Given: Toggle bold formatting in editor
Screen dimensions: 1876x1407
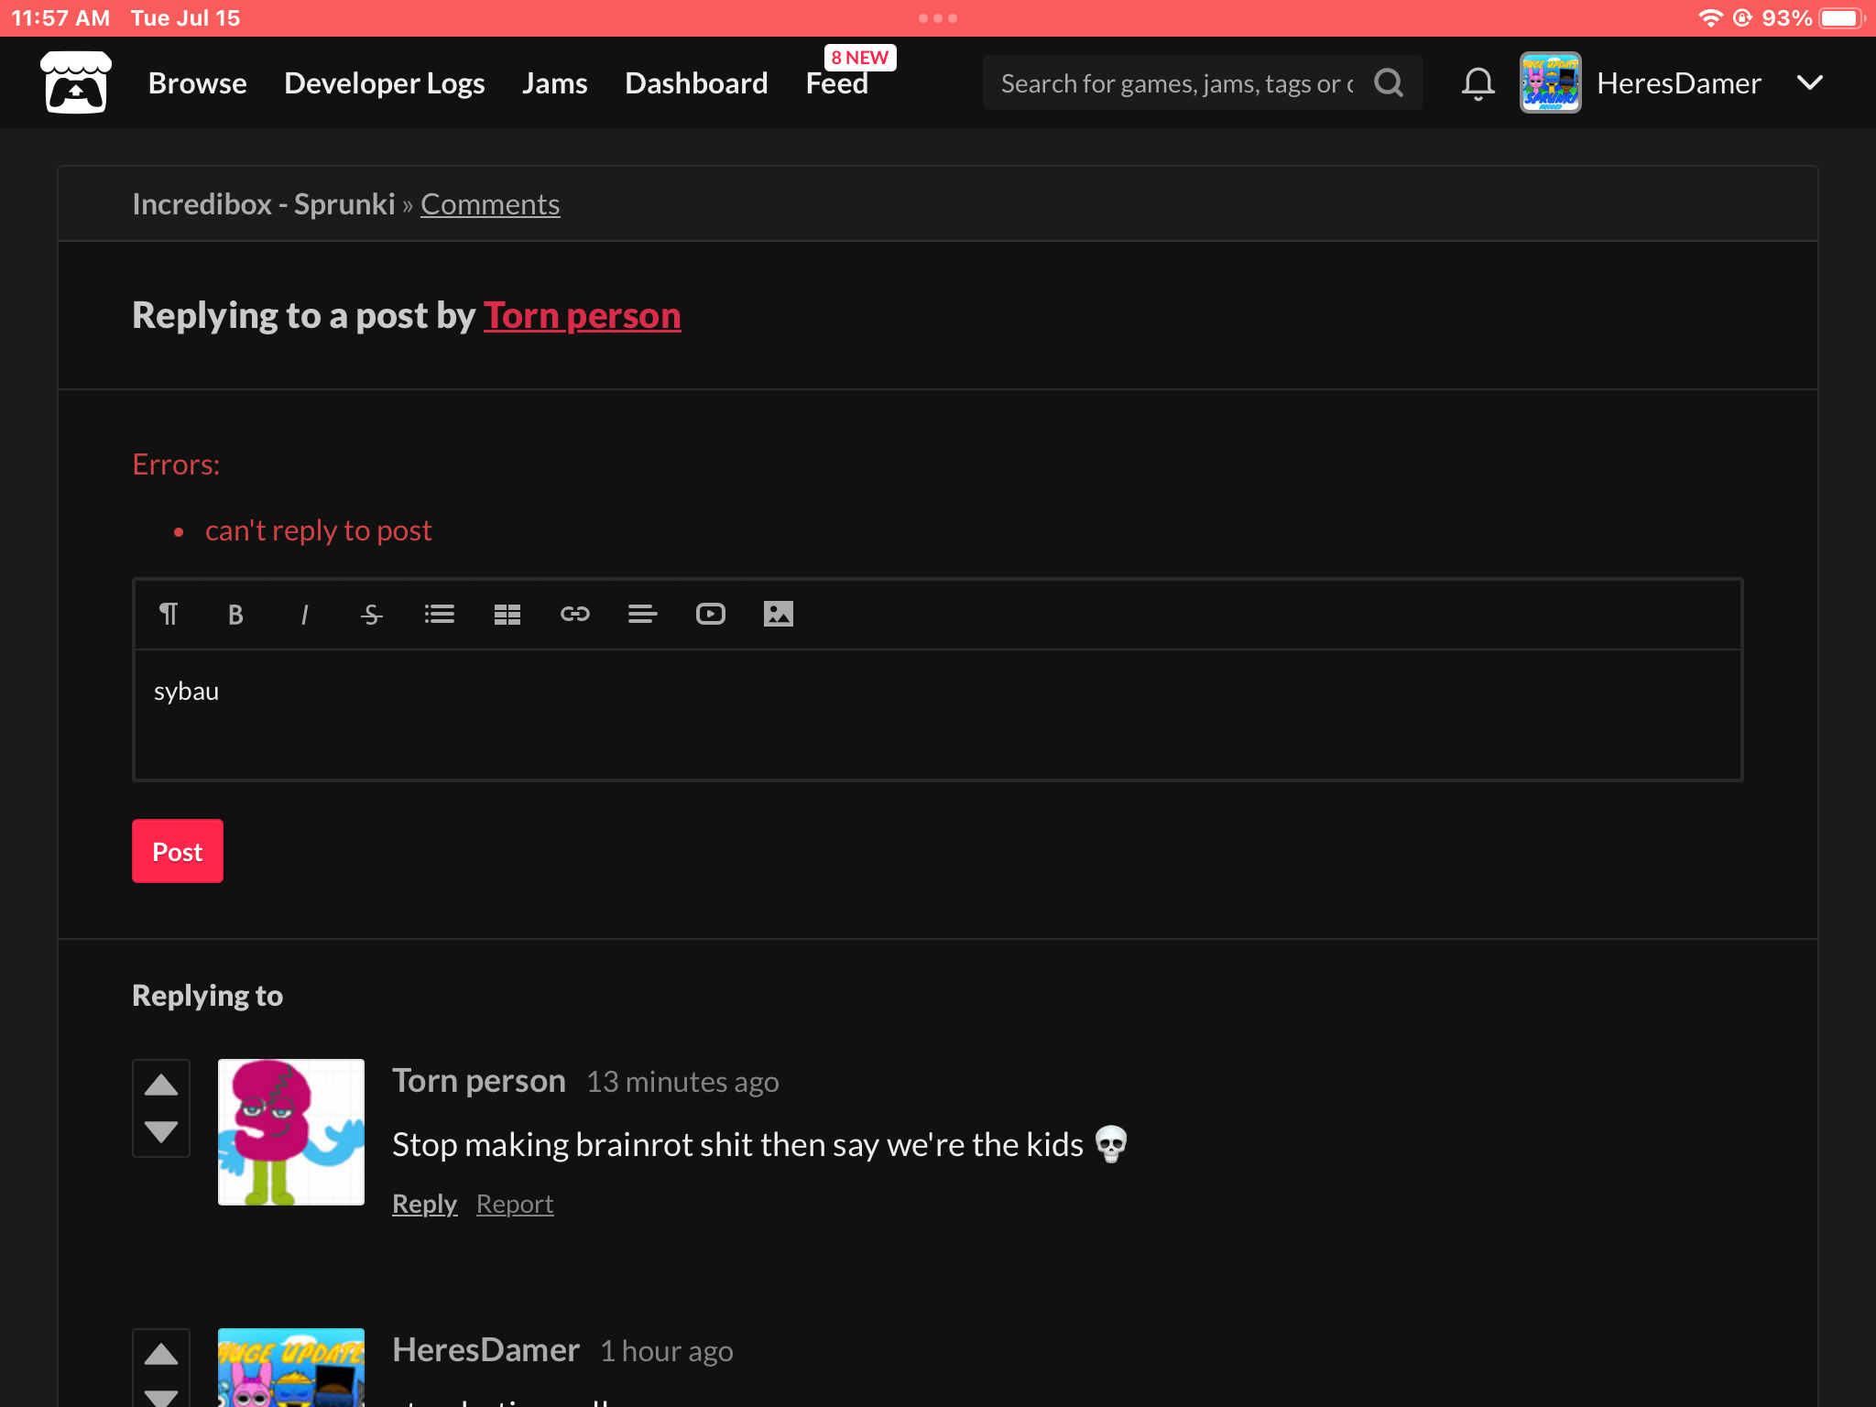Looking at the screenshot, I should [235, 614].
